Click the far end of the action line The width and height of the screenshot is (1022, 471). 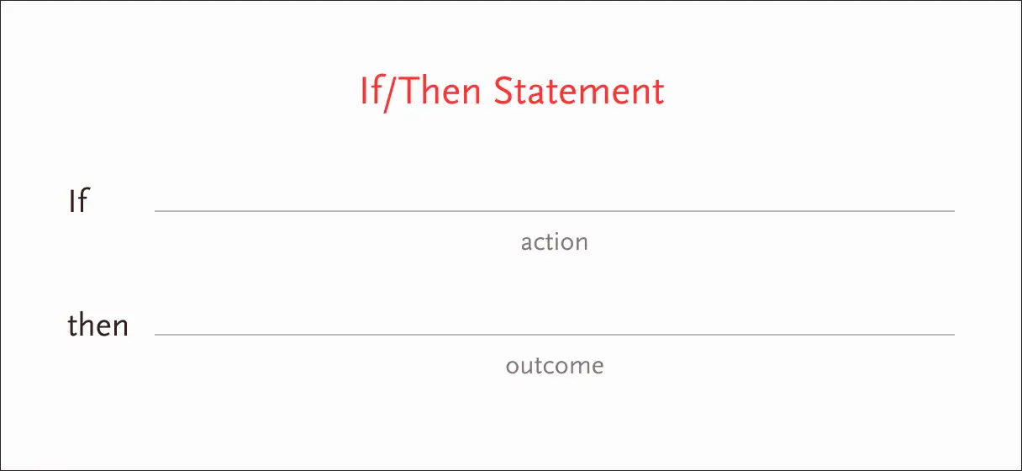pos(951,210)
